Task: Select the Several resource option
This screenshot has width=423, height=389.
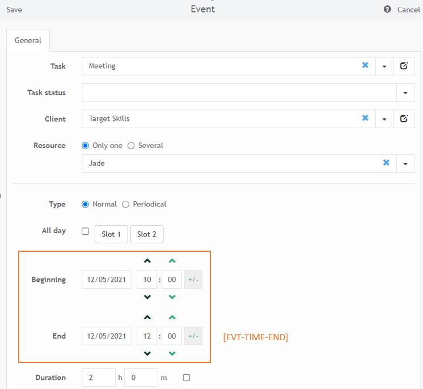Action: pos(131,146)
